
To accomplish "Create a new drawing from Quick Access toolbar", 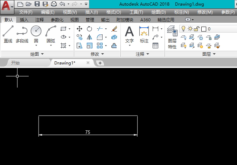I will (20, 4).
